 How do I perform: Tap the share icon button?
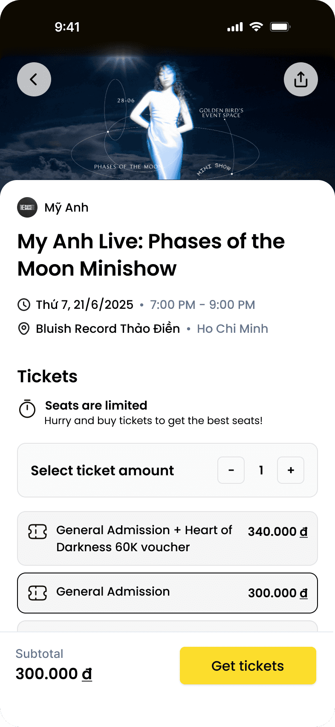(x=301, y=79)
